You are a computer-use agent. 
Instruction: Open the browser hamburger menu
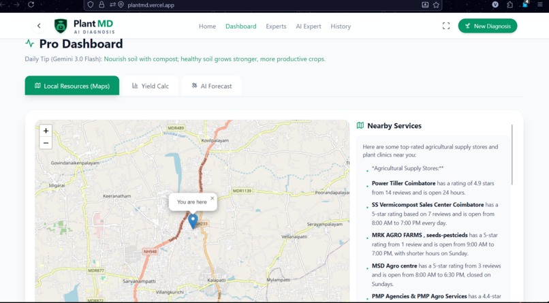[540, 5]
